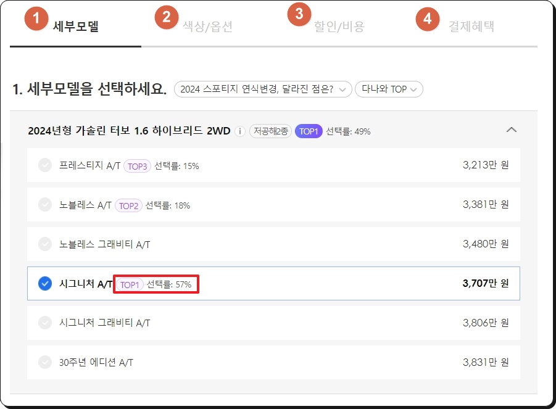Select the 노블레스 A/T radio check

coord(45,205)
